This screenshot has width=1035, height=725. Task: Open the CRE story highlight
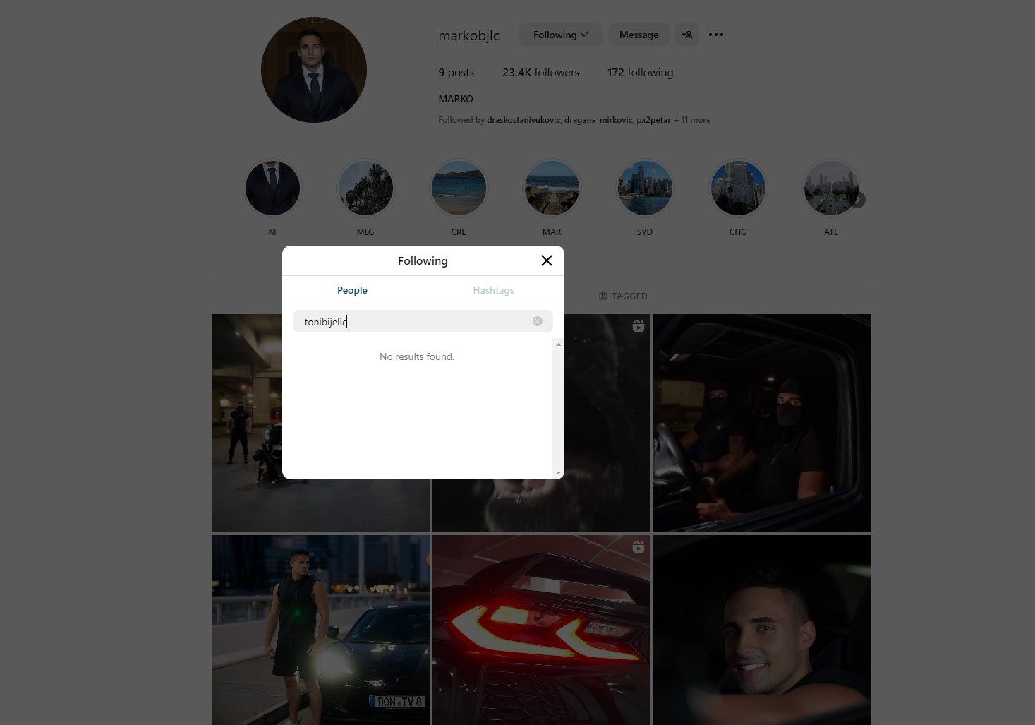(x=459, y=188)
